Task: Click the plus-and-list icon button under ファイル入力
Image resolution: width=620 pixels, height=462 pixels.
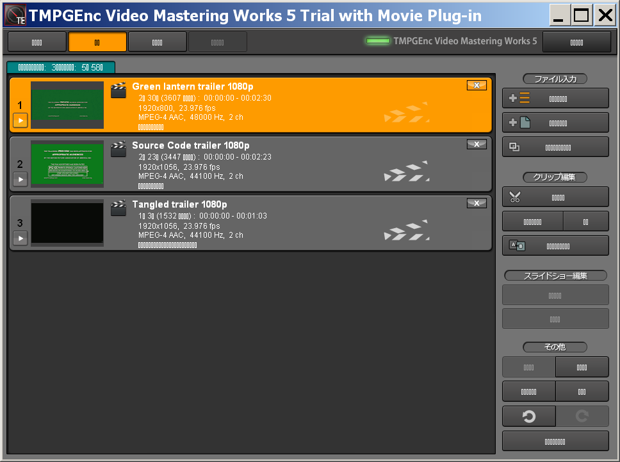Action: (555, 98)
